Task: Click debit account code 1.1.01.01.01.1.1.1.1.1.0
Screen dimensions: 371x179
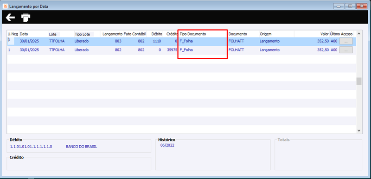Action: [x=31, y=147]
